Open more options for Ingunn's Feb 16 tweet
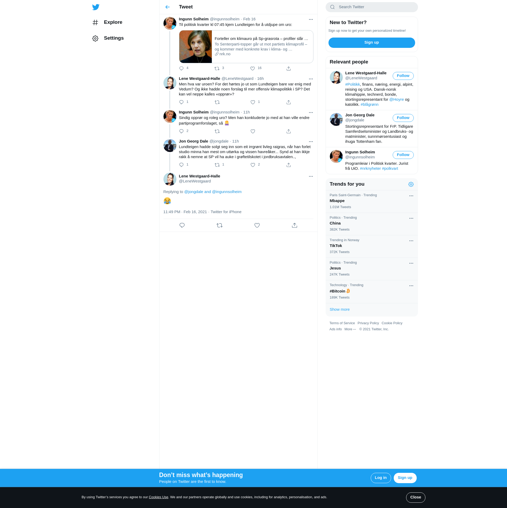 [x=311, y=19]
